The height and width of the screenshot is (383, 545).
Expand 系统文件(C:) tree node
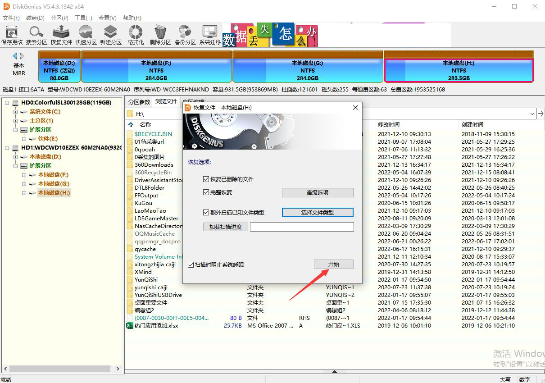point(16,112)
